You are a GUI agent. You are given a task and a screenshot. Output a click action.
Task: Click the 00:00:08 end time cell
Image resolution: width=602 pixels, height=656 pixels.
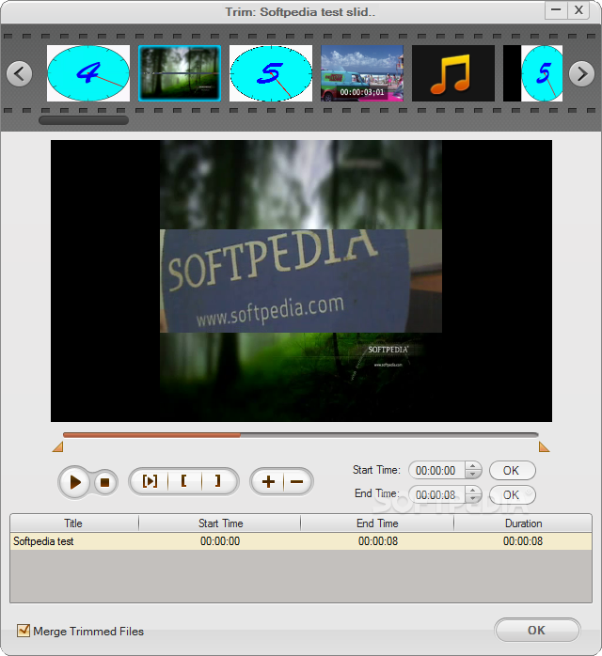point(377,541)
